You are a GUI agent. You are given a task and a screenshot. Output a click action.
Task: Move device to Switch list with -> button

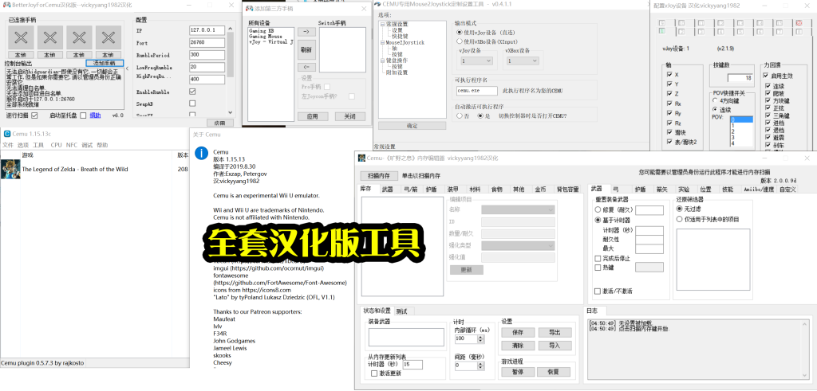(x=306, y=32)
